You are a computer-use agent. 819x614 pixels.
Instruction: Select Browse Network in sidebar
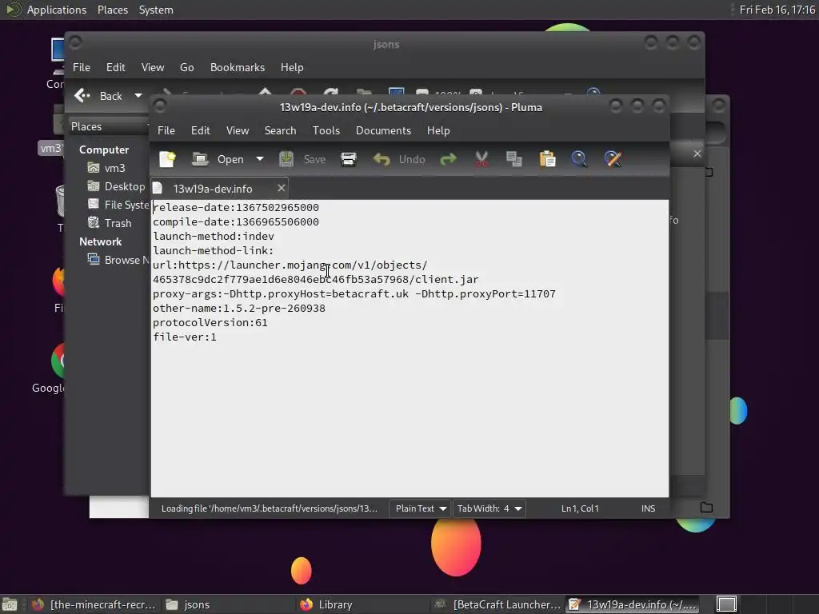coord(118,260)
